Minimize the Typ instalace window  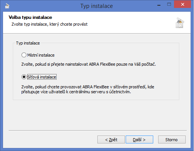point(159,5)
